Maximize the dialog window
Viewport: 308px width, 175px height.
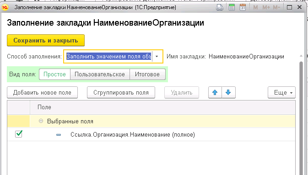[x=289, y=7]
